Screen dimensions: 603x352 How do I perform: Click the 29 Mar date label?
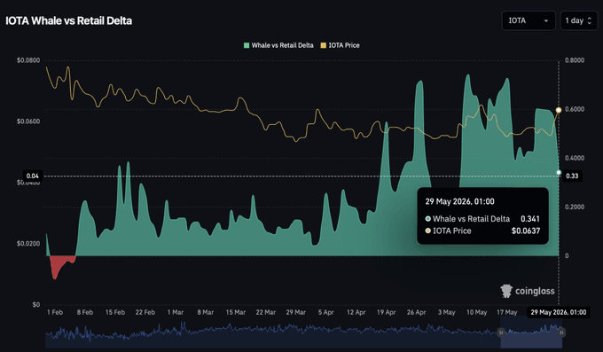tap(295, 312)
